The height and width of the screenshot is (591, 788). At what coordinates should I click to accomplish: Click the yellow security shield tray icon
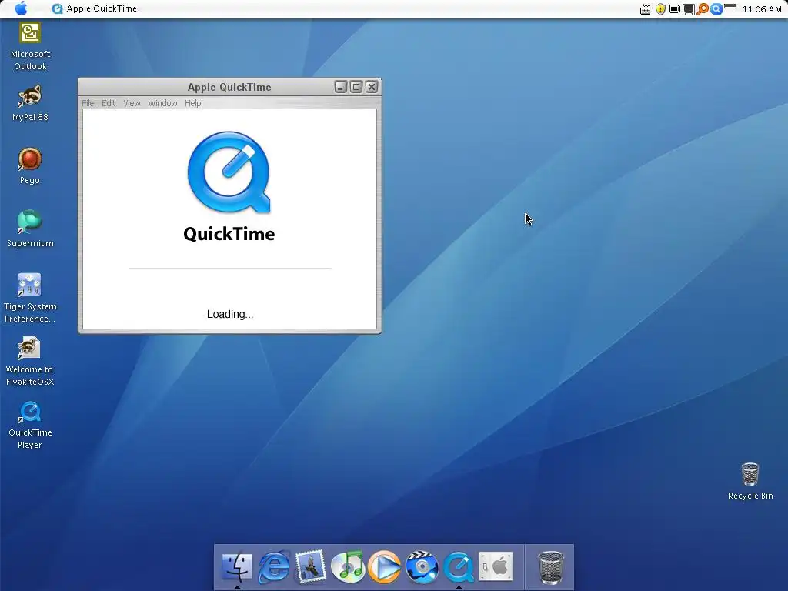pos(660,9)
